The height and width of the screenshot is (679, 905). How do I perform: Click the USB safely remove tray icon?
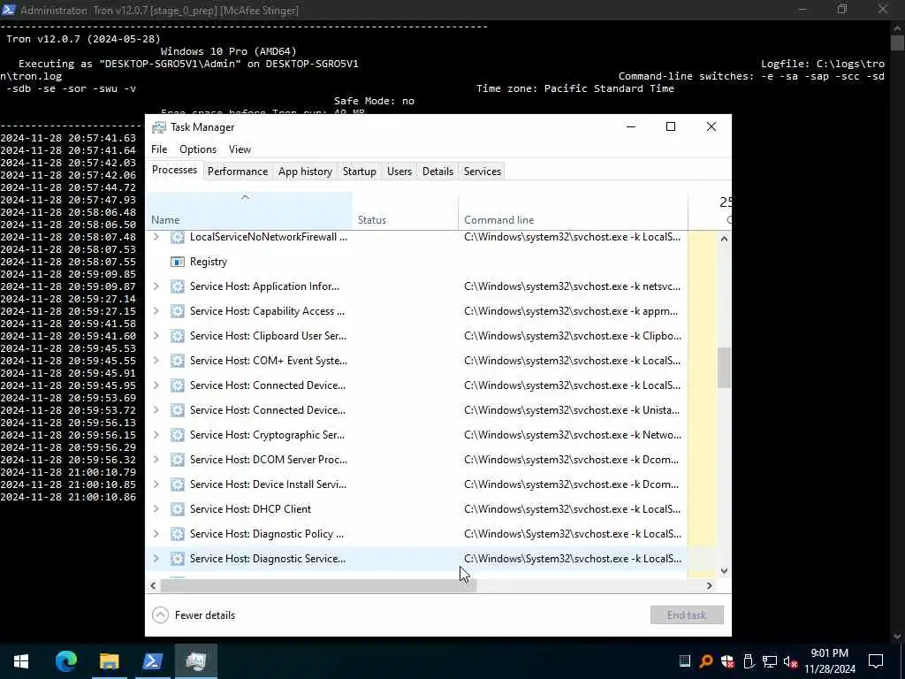click(749, 661)
